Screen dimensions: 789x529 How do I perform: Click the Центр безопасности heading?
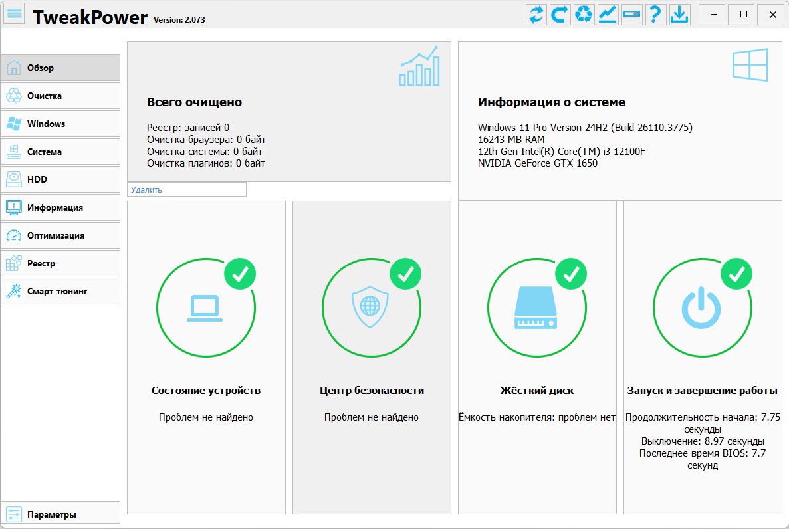click(372, 391)
